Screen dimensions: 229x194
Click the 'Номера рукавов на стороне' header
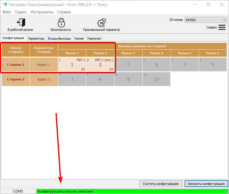click(142, 46)
